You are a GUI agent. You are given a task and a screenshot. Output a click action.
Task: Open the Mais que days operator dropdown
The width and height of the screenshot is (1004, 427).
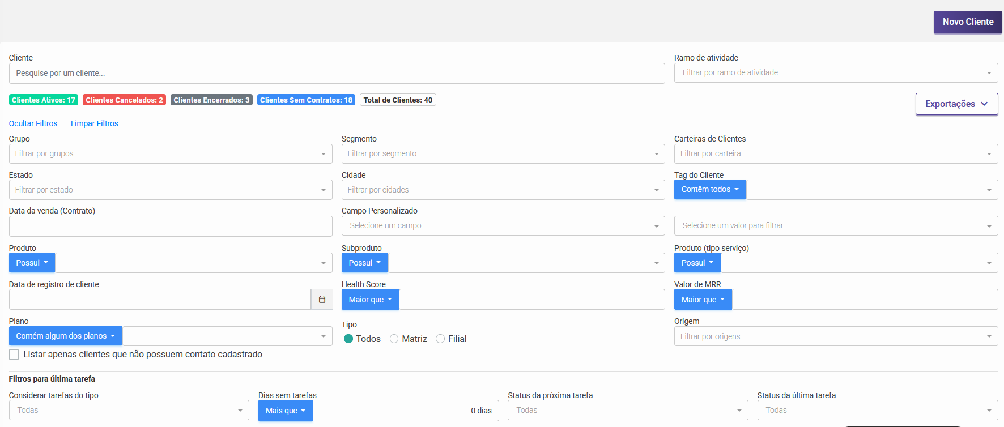point(285,411)
